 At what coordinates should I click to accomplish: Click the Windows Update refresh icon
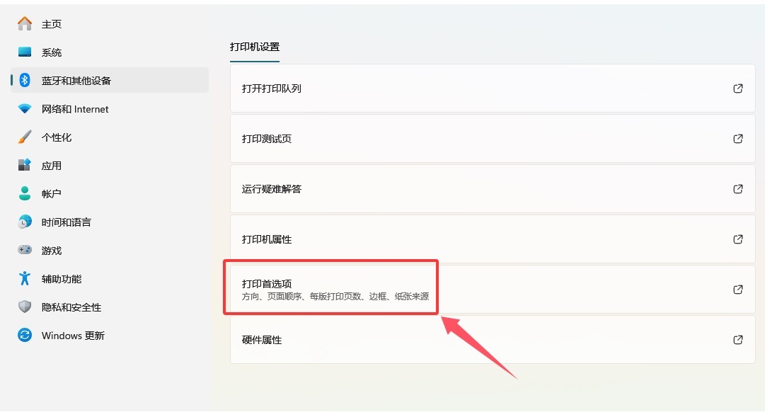[24, 335]
